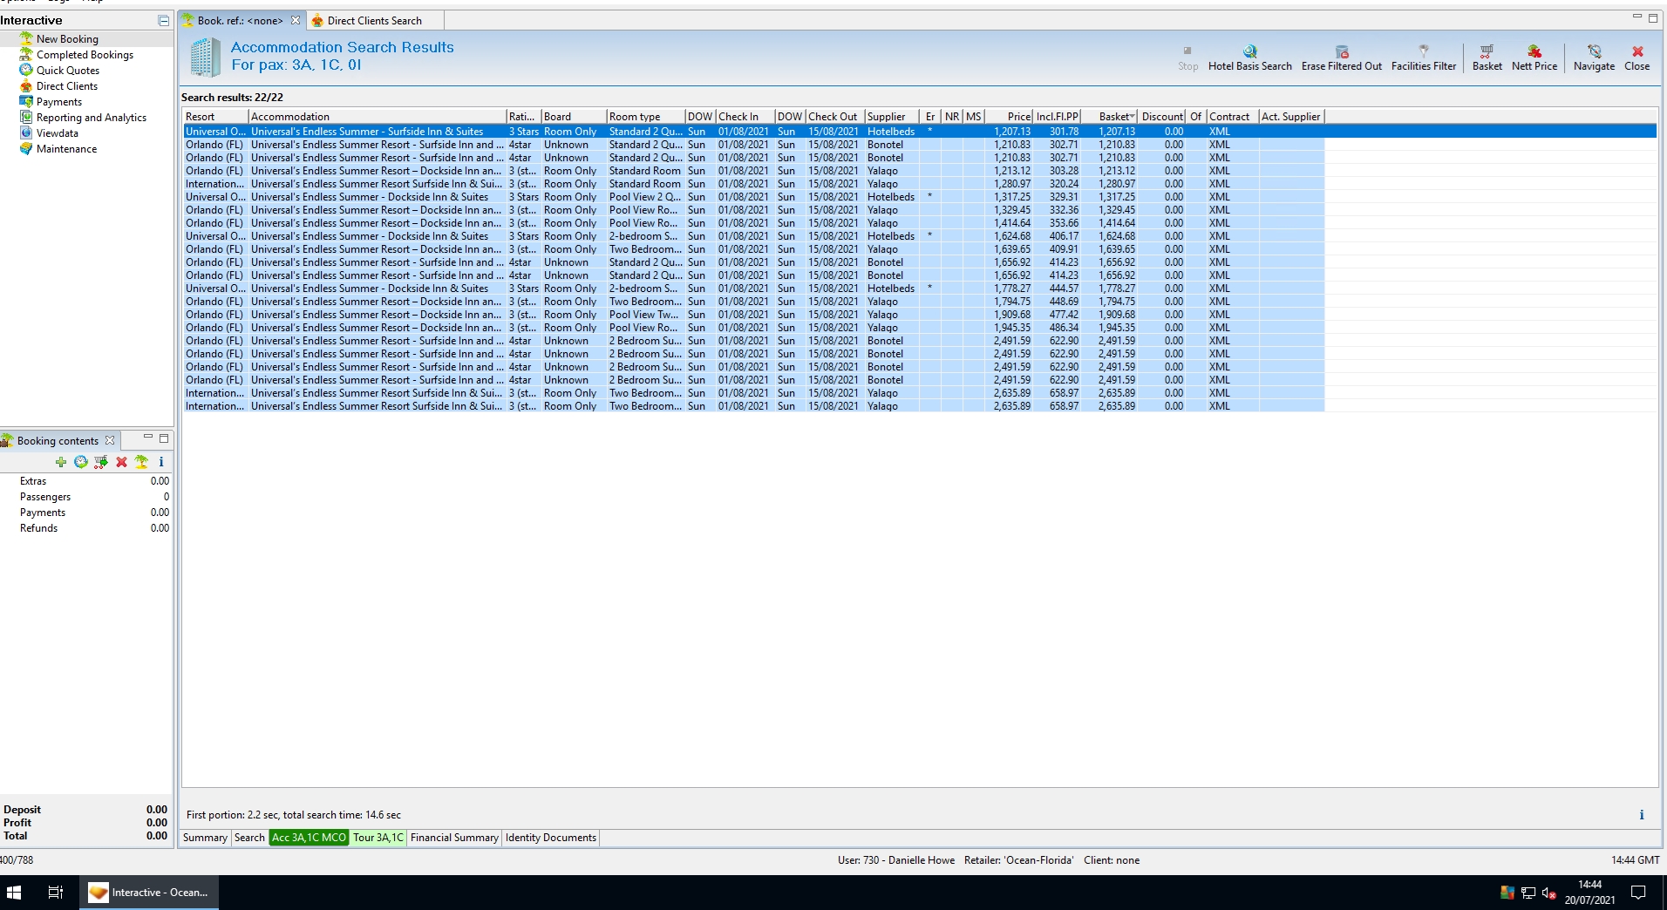Screen dimensions: 1667x910
Task: Sort by the Room type column header
Action: [645, 117]
